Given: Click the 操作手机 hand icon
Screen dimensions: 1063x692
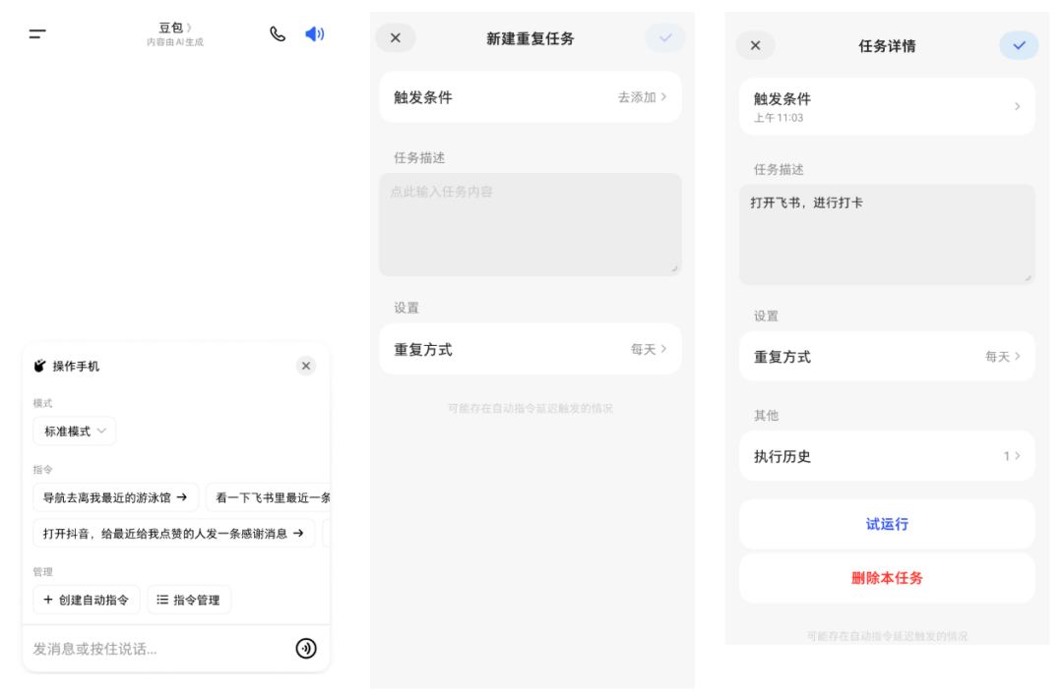Looking at the screenshot, I should (40, 366).
